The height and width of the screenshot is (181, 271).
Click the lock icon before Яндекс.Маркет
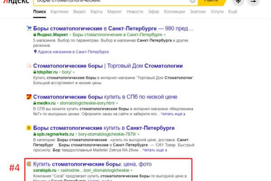[x=35, y=35]
